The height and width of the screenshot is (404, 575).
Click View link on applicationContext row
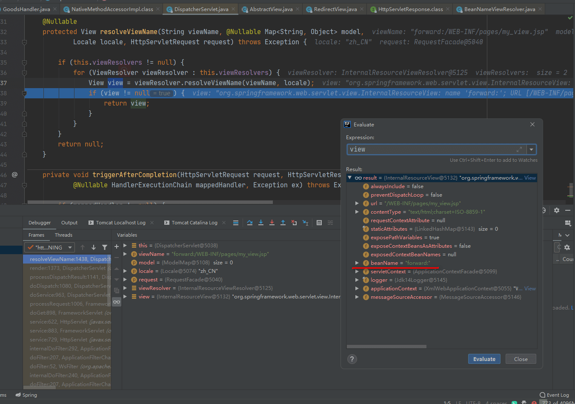tap(530, 289)
